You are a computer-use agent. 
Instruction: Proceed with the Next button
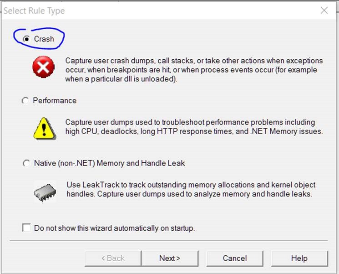tap(169, 258)
